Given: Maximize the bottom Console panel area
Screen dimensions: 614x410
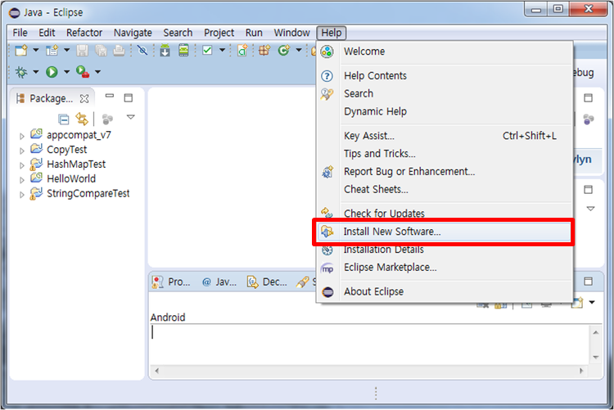Looking at the screenshot, I should (588, 282).
